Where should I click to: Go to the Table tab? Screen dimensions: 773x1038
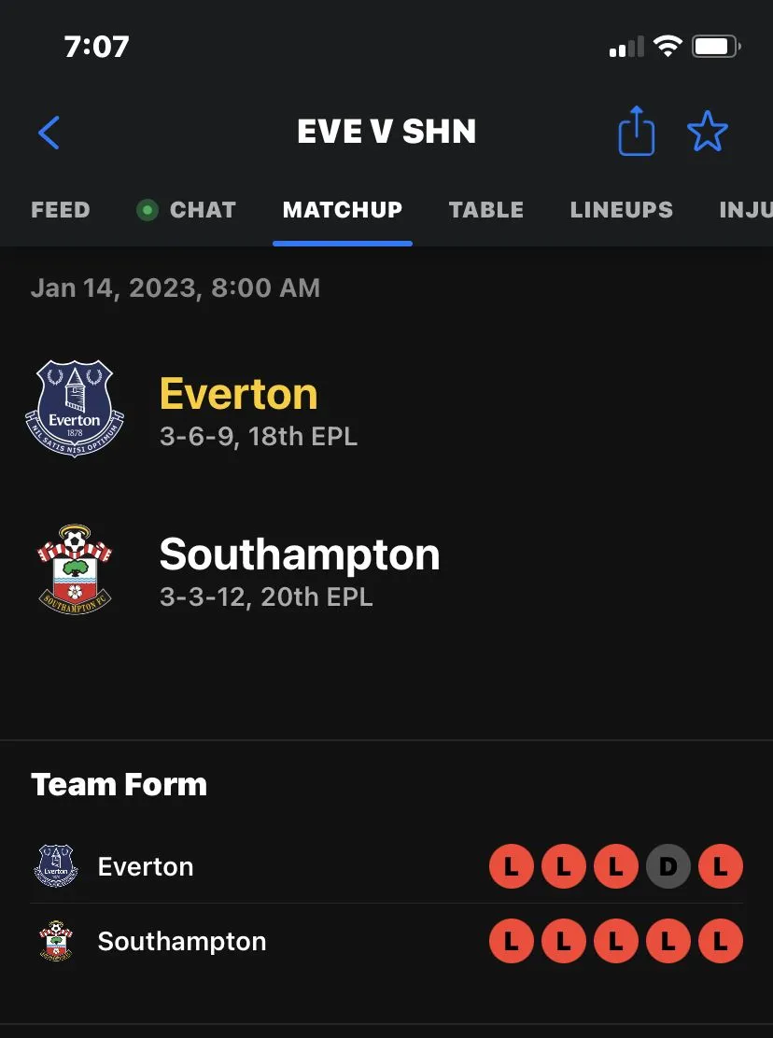pos(486,210)
